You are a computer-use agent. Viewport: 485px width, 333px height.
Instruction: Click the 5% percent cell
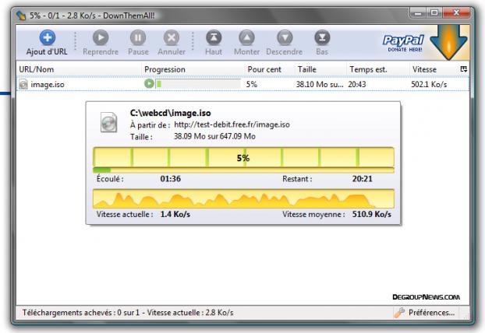point(252,84)
